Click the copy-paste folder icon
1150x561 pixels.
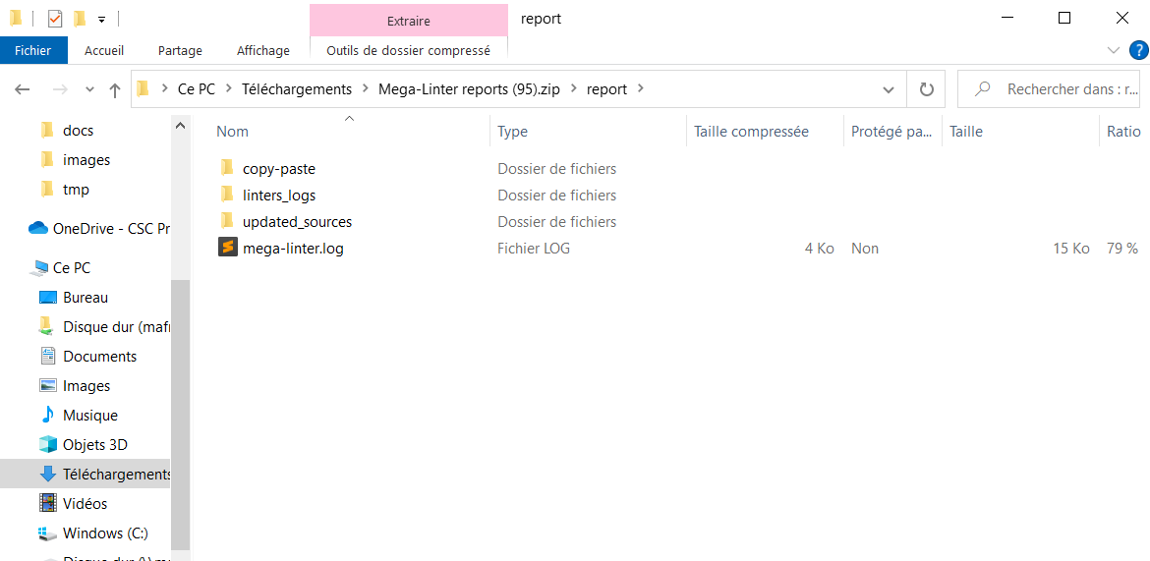227,169
